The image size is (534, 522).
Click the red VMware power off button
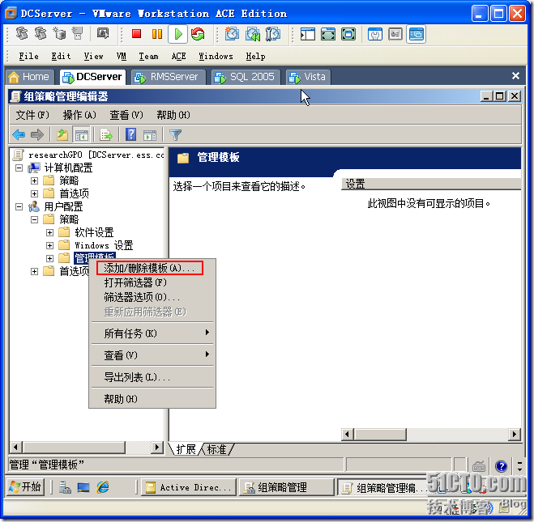point(137,34)
